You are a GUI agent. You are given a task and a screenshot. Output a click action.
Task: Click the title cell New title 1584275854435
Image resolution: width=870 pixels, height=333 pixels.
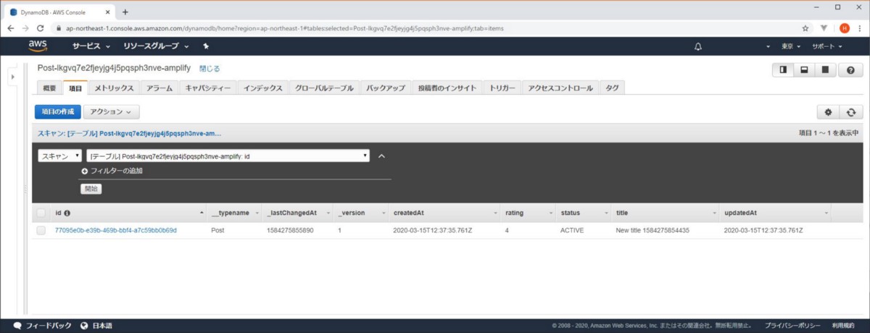click(x=653, y=231)
